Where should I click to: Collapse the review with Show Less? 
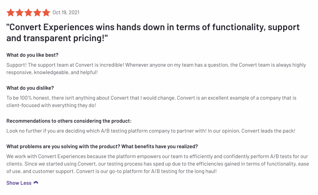point(19,183)
